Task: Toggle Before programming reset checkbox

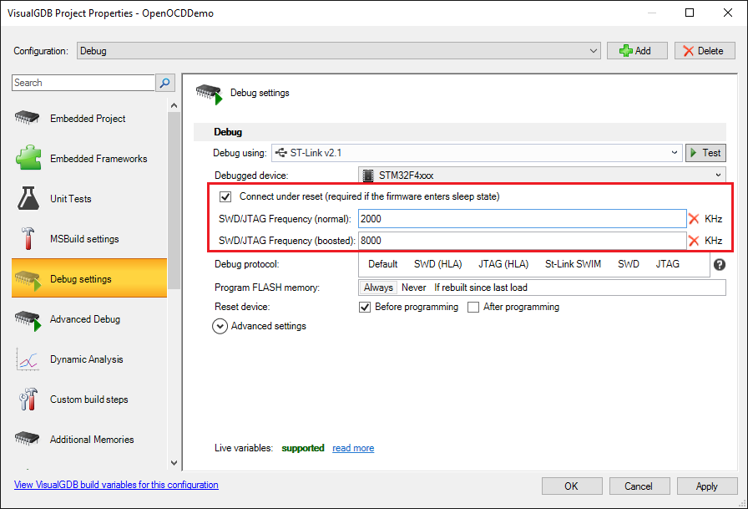Action: coord(365,307)
